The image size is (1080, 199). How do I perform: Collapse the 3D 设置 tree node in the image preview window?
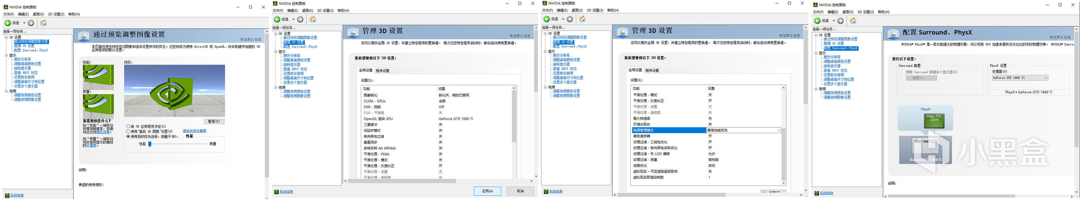click(x=6, y=37)
